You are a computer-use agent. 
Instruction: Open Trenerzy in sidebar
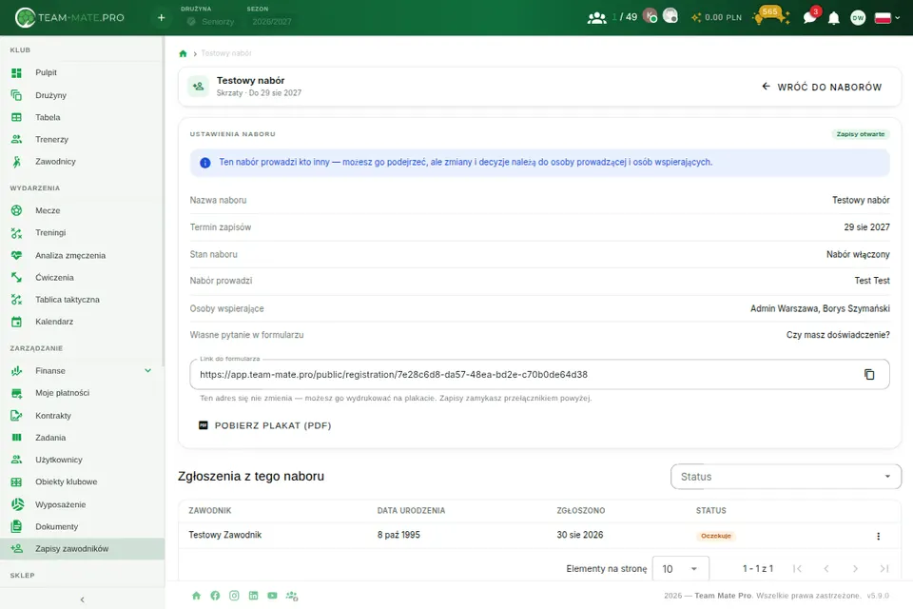[82, 139]
